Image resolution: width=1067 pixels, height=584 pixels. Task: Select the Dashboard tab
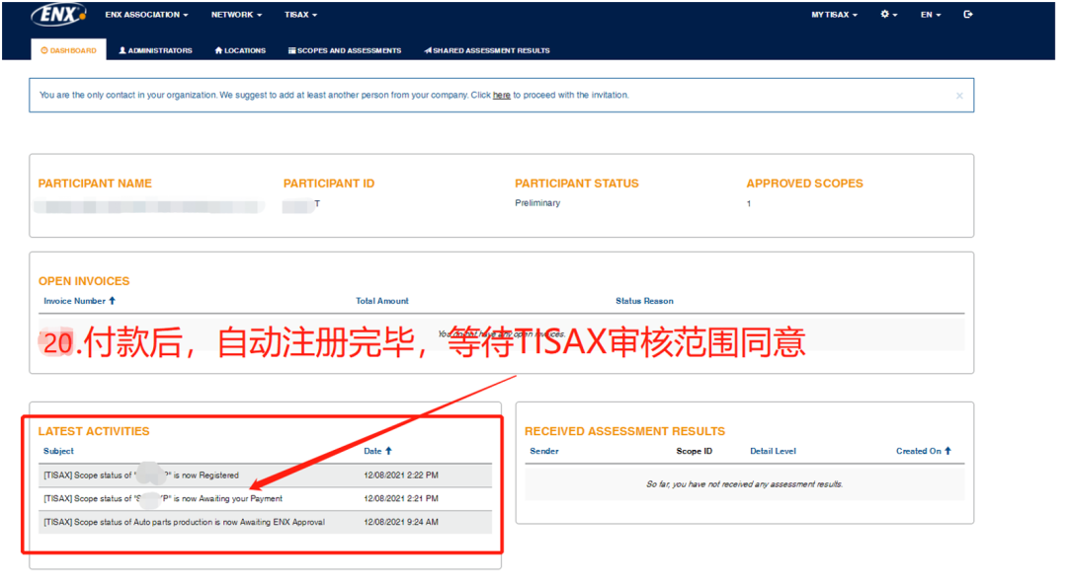point(69,50)
